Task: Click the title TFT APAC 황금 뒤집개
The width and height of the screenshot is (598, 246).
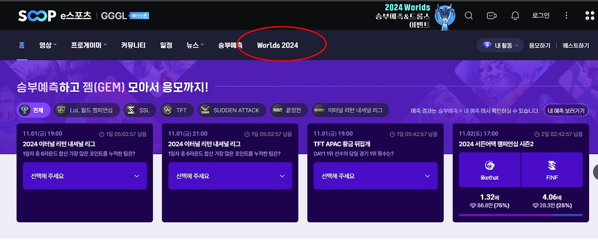Action: point(342,144)
